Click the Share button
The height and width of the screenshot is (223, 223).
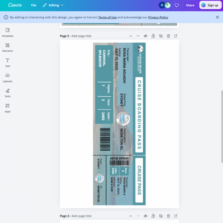click(x=190, y=5)
